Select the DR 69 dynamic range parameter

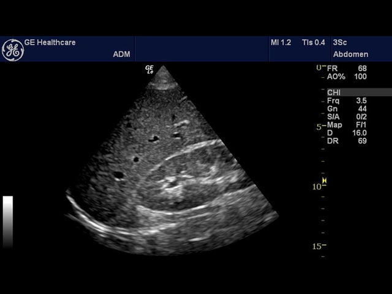click(x=347, y=141)
